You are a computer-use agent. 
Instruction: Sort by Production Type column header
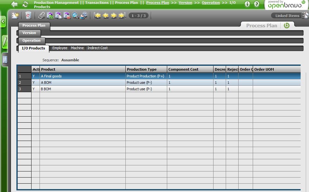coord(142,69)
